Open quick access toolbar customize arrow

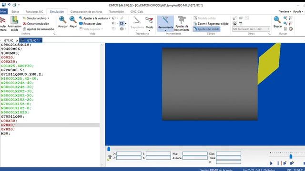point(19,5)
